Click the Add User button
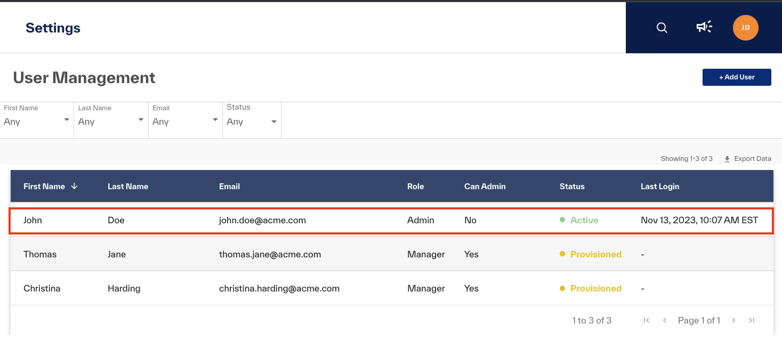 click(x=737, y=77)
